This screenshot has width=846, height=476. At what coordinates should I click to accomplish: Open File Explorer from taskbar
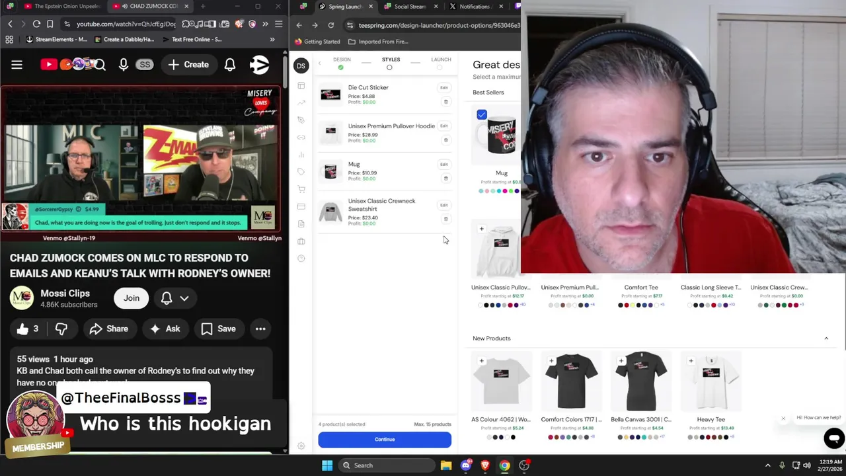[446, 465]
